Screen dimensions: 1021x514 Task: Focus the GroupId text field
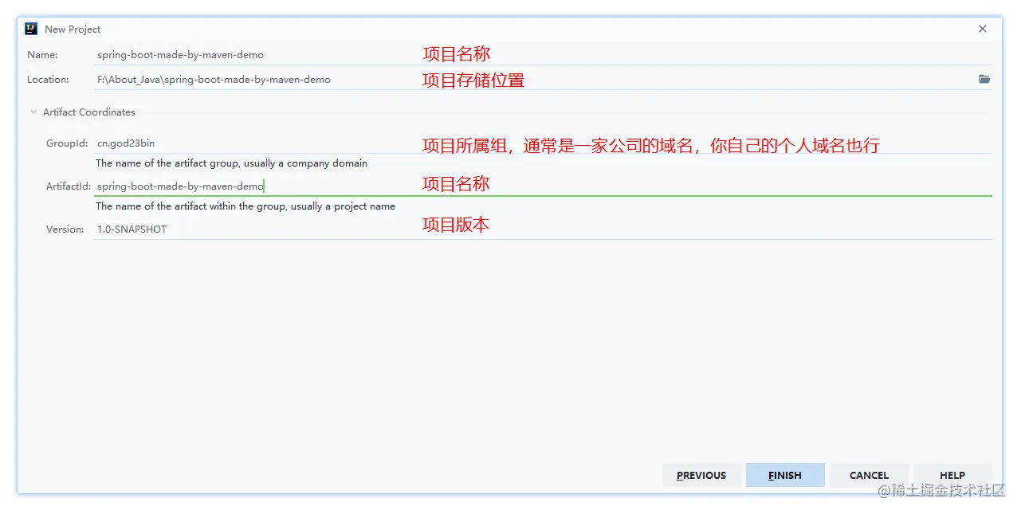[x=542, y=143]
